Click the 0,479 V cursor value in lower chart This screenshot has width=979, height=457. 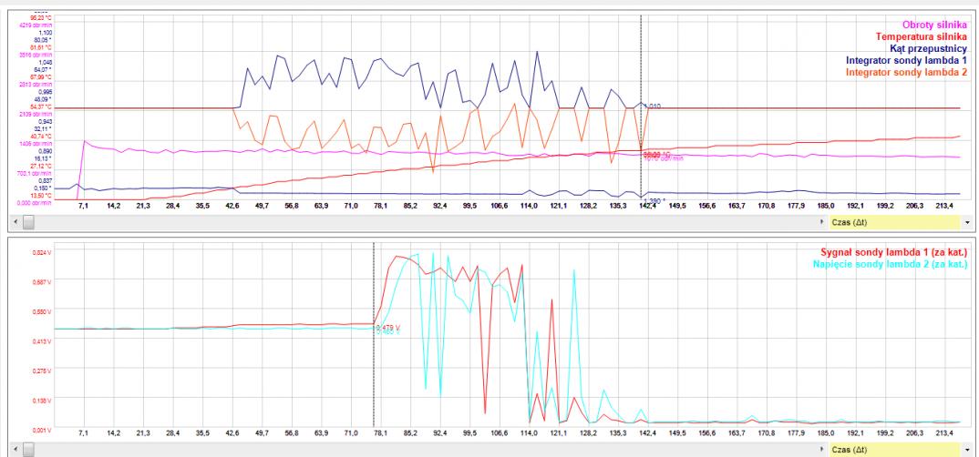pos(387,327)
